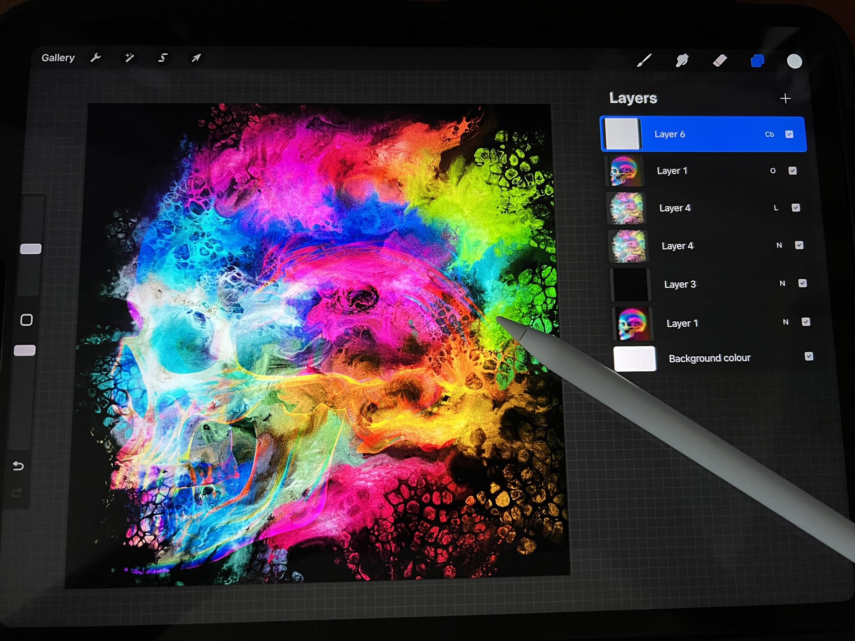Viewport: 855px width, 641px height.
Task: Go back to the Gallery
Action: [58, 58]
